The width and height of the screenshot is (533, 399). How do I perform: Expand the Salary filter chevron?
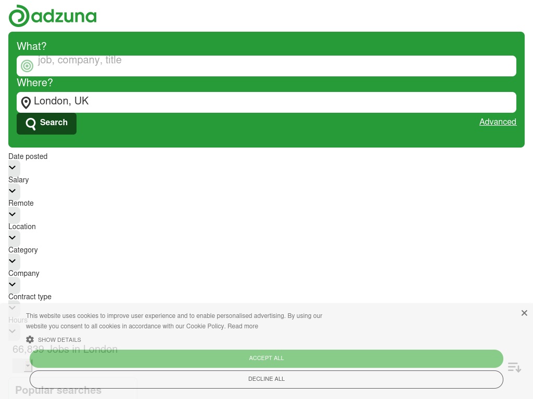[12, 191]
